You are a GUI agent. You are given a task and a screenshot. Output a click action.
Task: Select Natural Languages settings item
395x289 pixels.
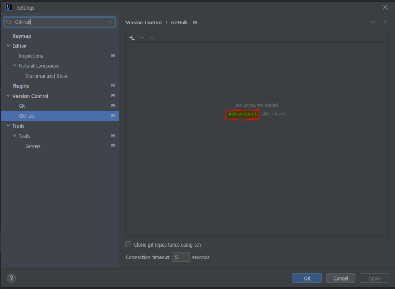point(39,66)
